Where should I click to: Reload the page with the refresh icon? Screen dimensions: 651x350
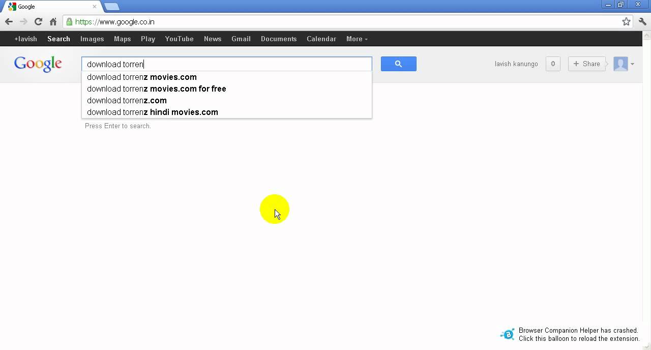click(38, 22)
